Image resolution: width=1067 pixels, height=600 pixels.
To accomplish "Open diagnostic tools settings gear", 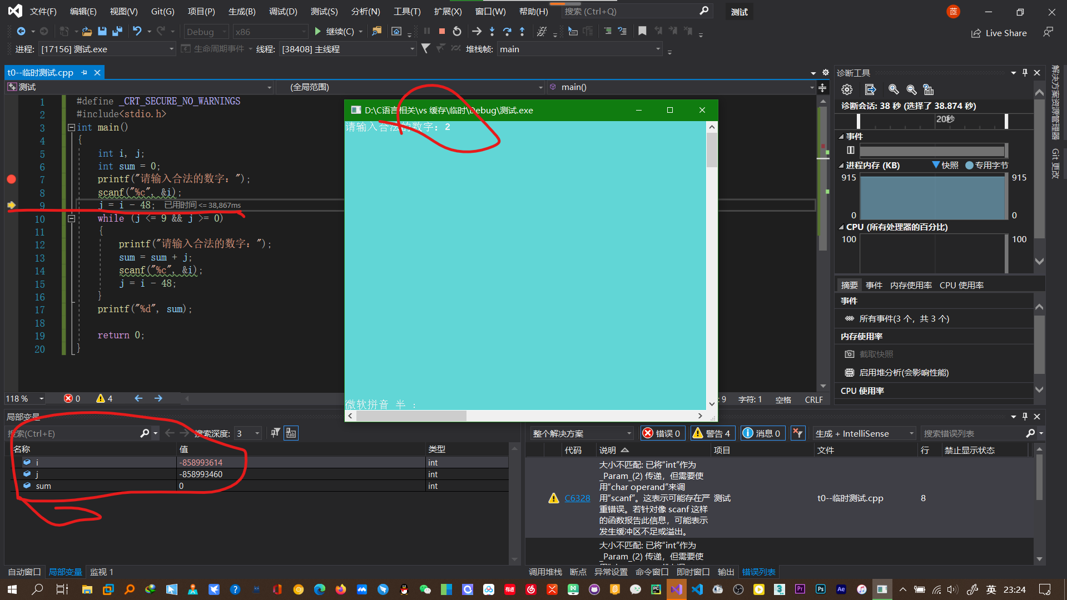I will point(847,89).
